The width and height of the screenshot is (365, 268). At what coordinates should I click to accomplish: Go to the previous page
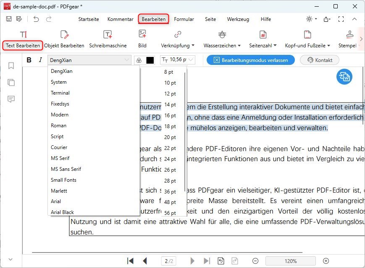145,261
